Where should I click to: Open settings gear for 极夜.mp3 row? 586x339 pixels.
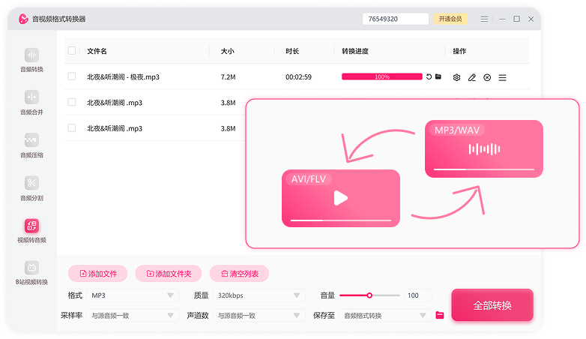tap(456, 77)
